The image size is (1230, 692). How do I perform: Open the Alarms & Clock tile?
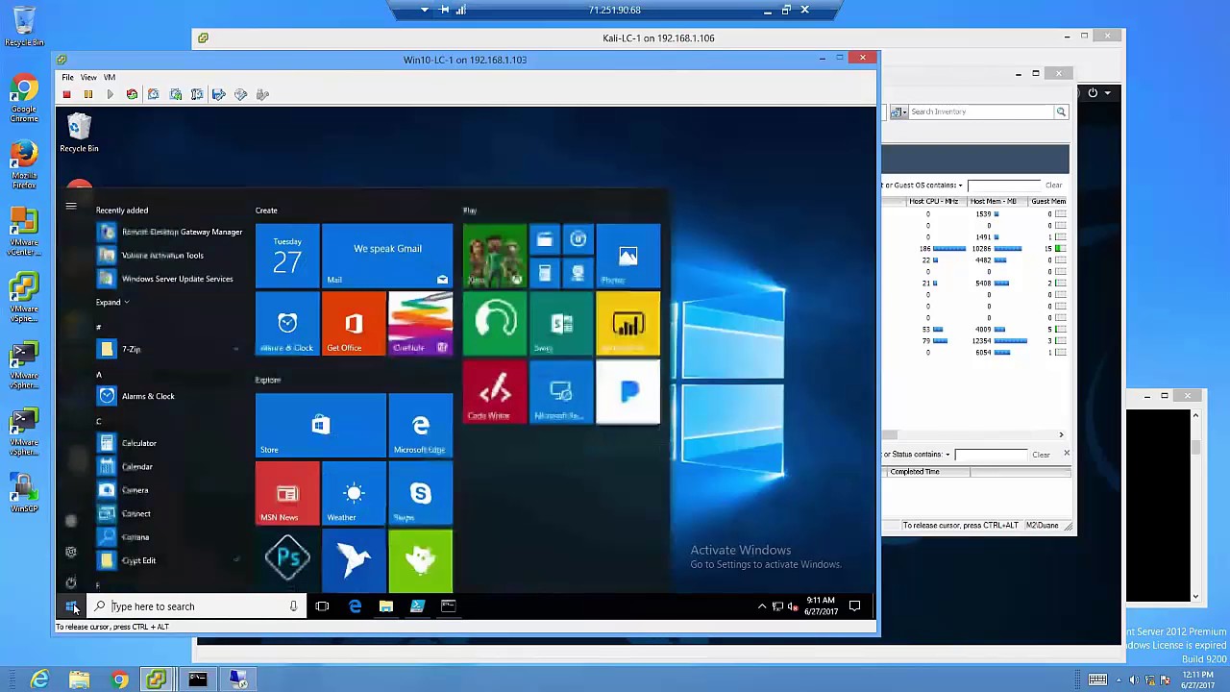tap(287, 323)
